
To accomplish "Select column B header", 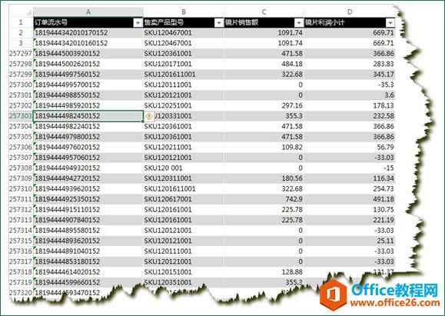I will (x=184, y=12).
